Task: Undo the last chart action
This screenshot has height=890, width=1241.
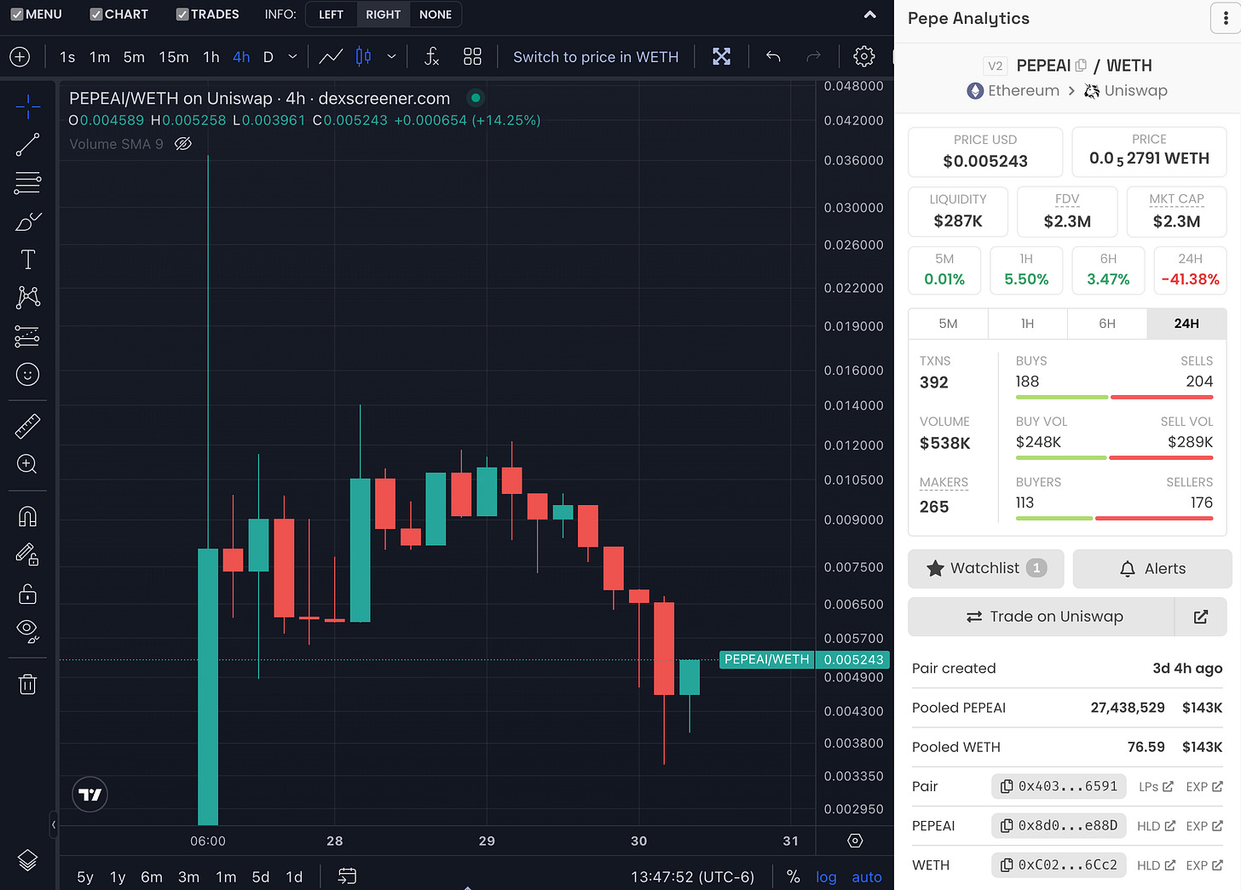Action: point(773,57)
